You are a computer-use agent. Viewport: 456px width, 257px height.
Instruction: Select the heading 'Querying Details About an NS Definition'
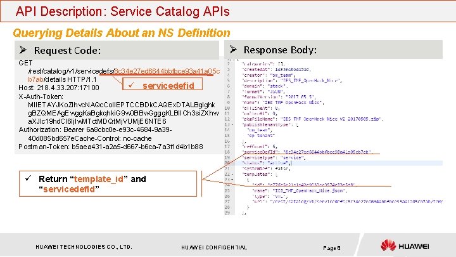click(x=122, y=32)
